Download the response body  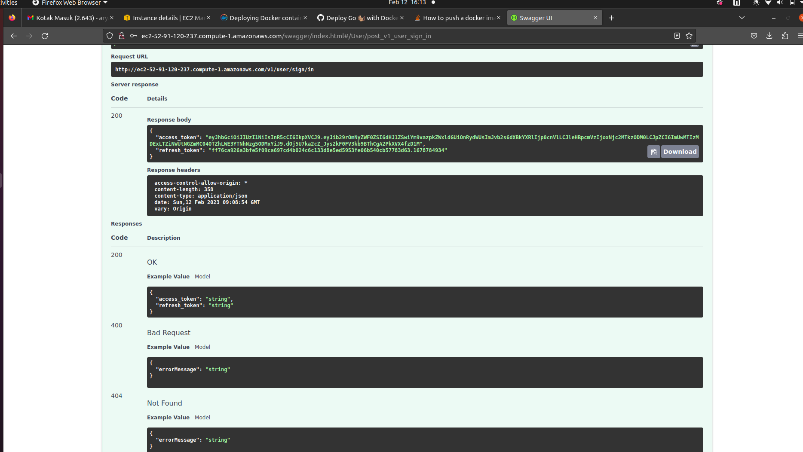tap(680, 152)
